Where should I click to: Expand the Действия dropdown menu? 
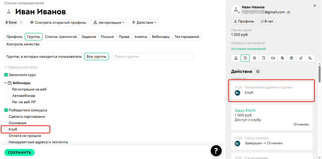tap(144, 23)
